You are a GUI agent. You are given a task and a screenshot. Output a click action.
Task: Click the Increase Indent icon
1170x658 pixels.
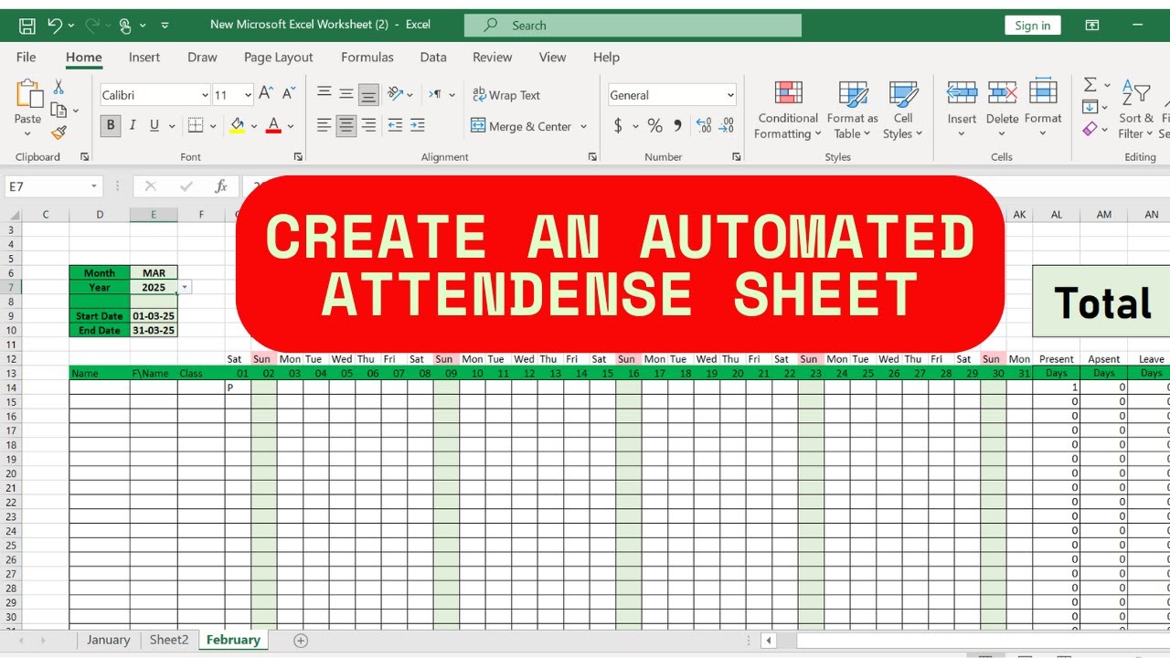tap(417, 125)
